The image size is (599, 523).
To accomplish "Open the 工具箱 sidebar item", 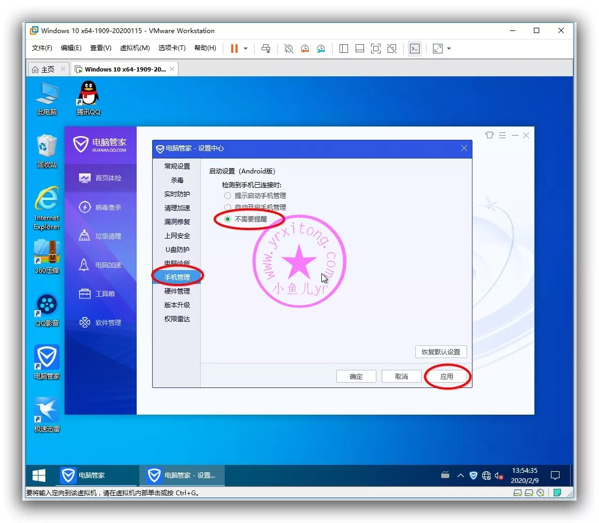I will (100, 294).
